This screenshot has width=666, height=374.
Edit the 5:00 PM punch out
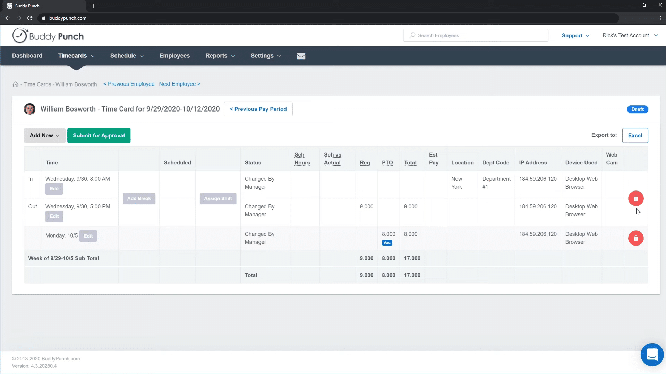point(54,216)
